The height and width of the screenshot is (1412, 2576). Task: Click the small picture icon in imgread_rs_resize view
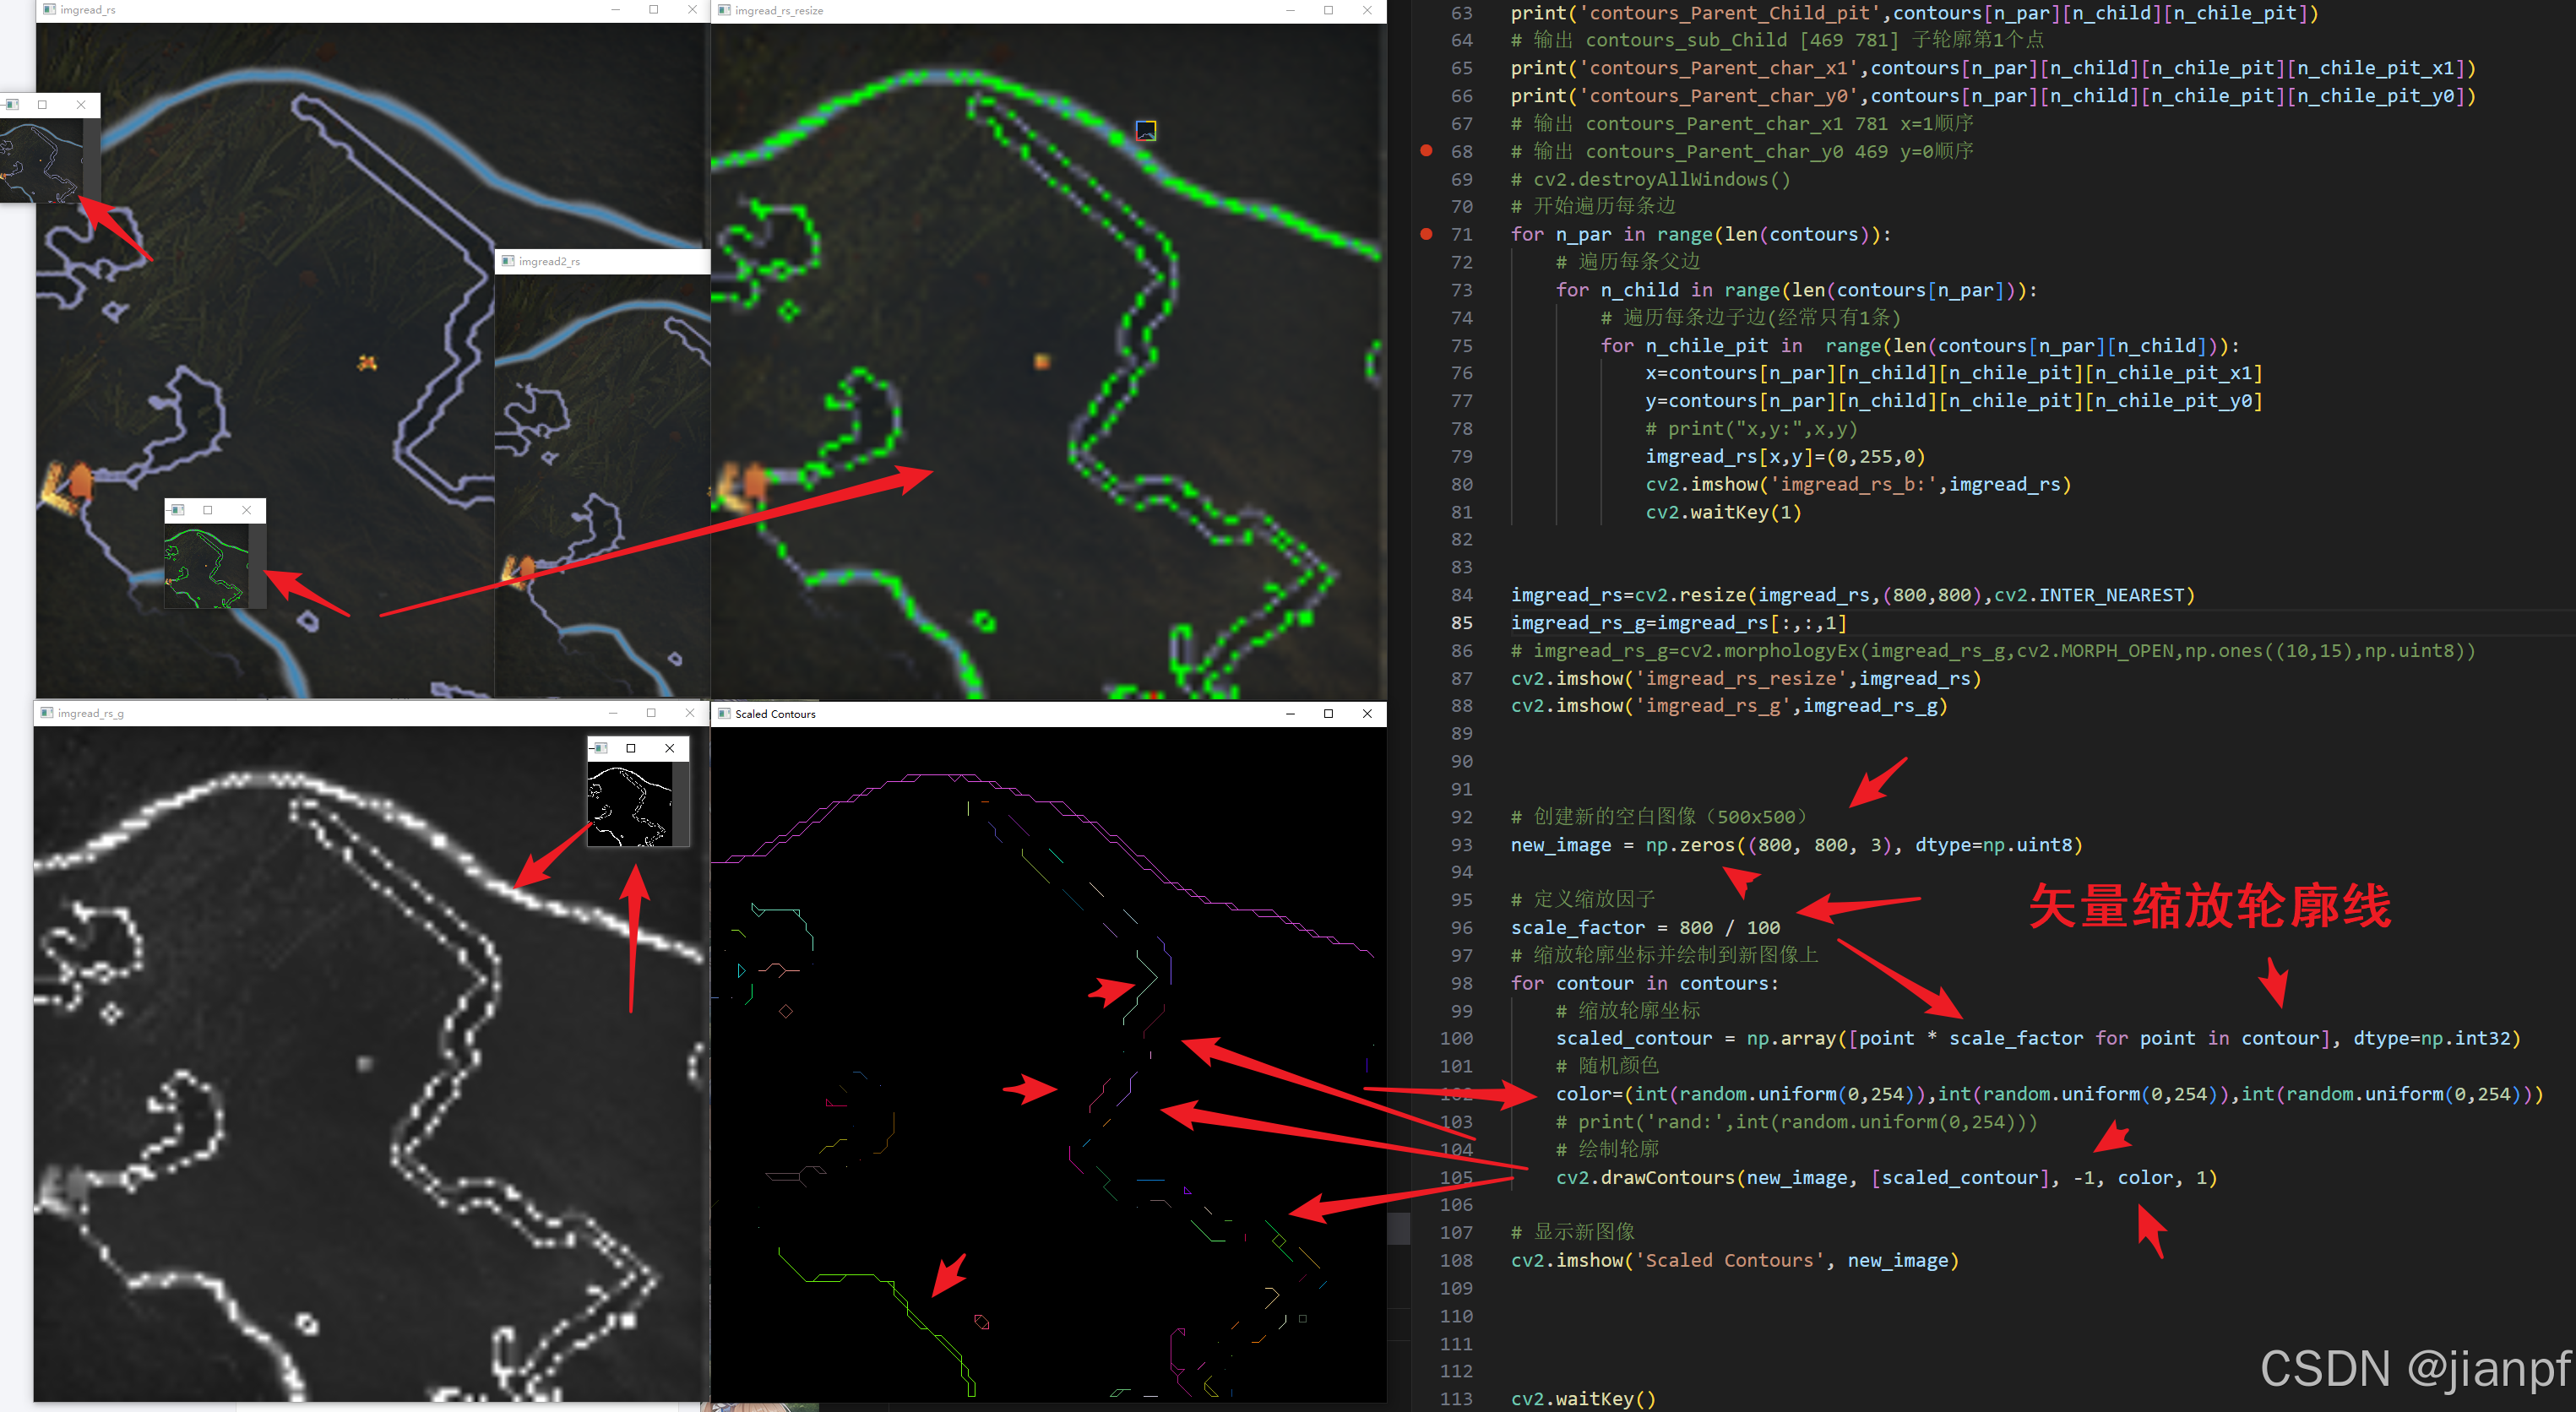1146,131
